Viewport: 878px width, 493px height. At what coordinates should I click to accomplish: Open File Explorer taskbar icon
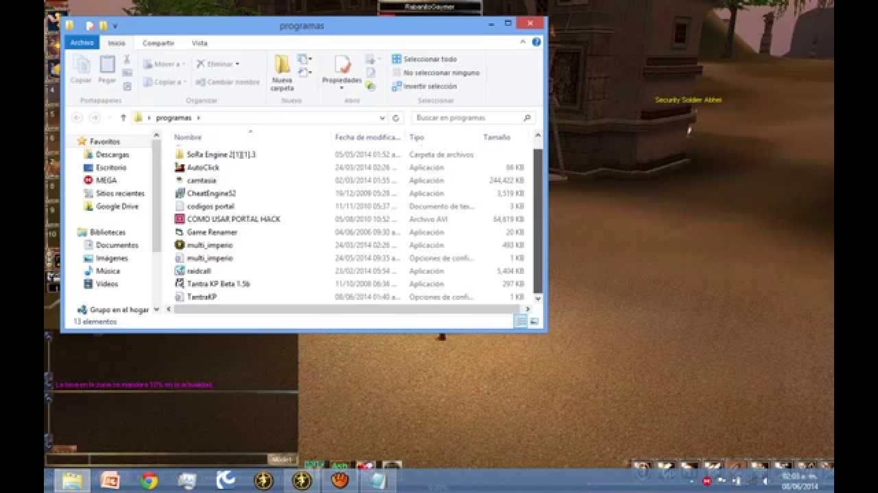coord(72,481)
